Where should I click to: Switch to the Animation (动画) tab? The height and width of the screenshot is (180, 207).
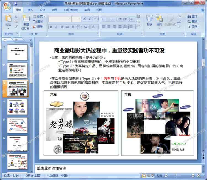click(x=55, y=10)
